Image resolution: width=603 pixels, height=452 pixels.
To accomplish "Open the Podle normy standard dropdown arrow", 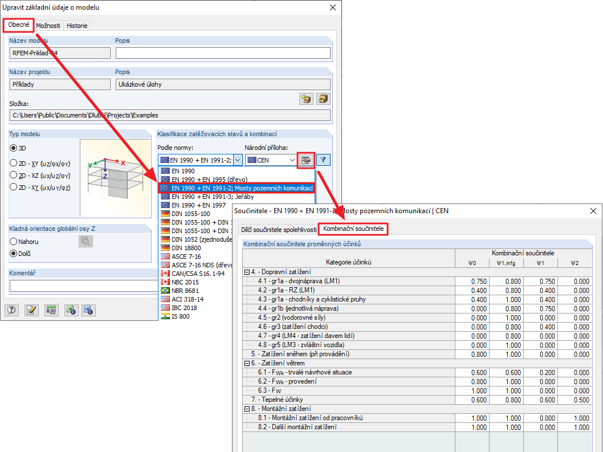I will pyautogui.click(x=238, y=160).
